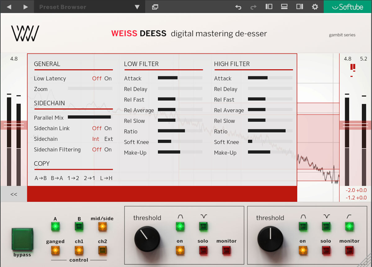Adjust High Filter Ratio slider

(270, 131)
